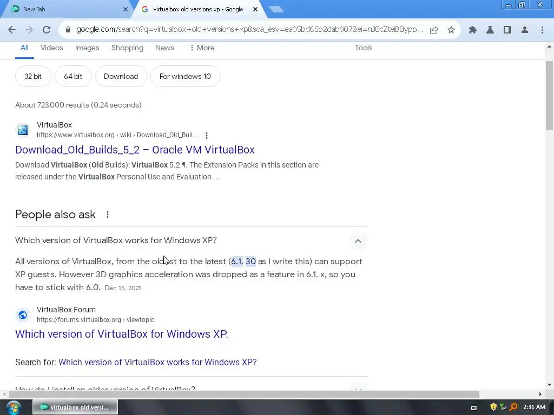Open Which version of VirtualBox for Windows XP link
This screenshot has height=415, width=554.
tap(122, 334)
